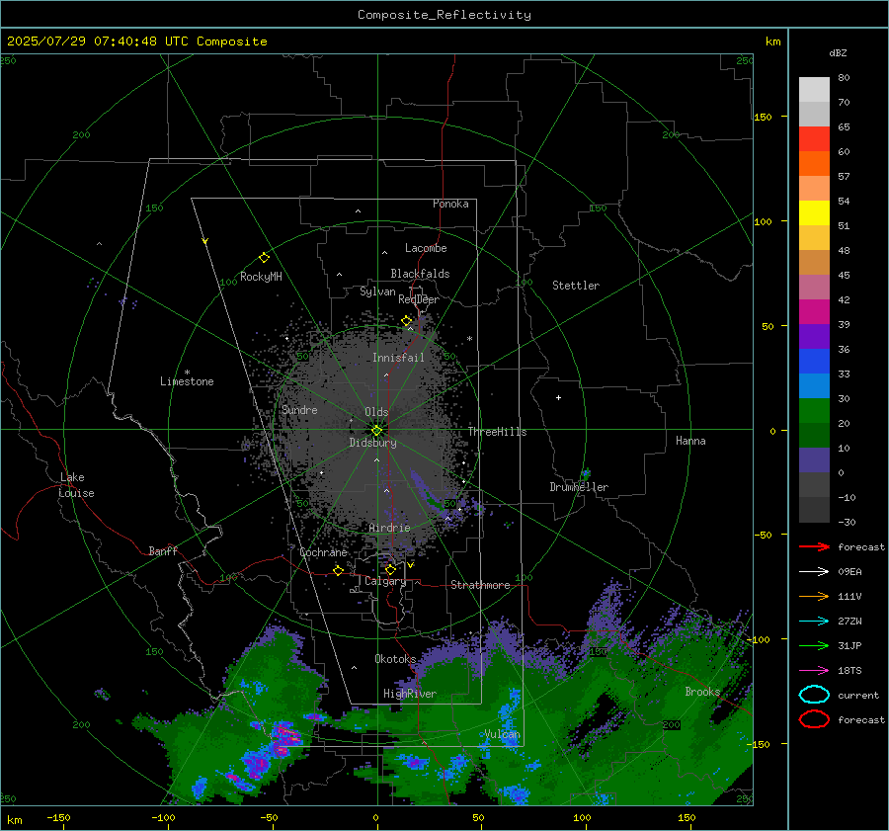
Task: Click the asterisk marker east of Innisfail
Action: point(469,339)
